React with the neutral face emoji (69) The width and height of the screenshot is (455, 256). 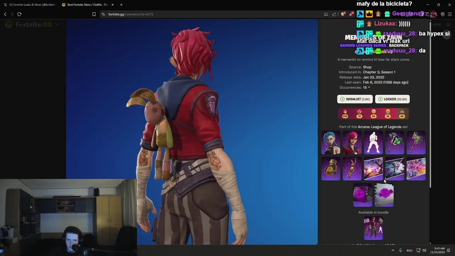click(x=374, y=114)
